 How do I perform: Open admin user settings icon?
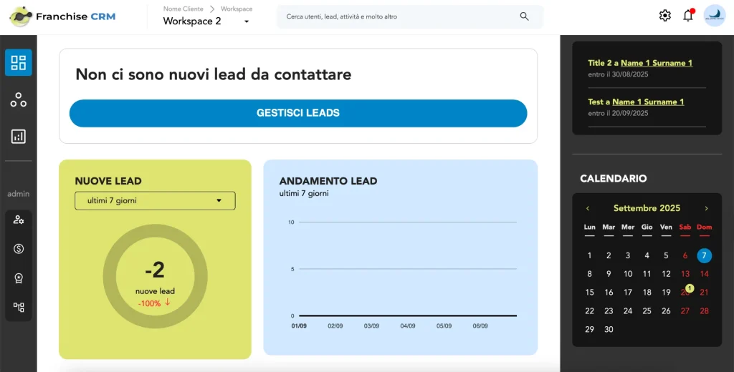[x=19, y=220]
